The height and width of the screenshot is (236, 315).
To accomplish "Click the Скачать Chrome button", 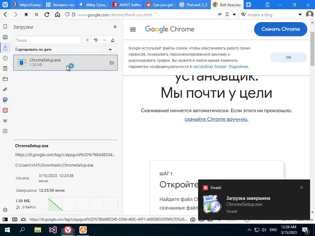I will (281, 29).
